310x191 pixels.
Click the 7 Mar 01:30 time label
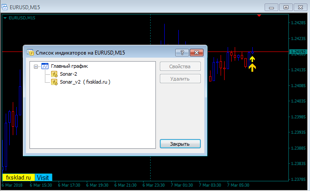point(182,185)
